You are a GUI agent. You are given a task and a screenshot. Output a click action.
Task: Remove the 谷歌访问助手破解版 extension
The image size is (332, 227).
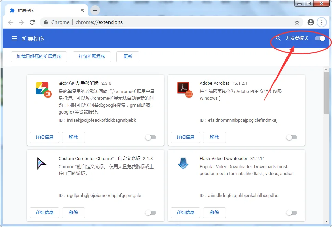pos(73,137)
